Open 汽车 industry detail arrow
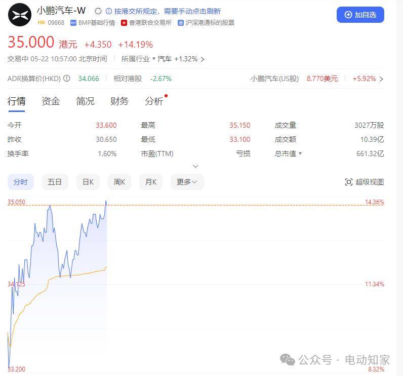 point(203,59)
